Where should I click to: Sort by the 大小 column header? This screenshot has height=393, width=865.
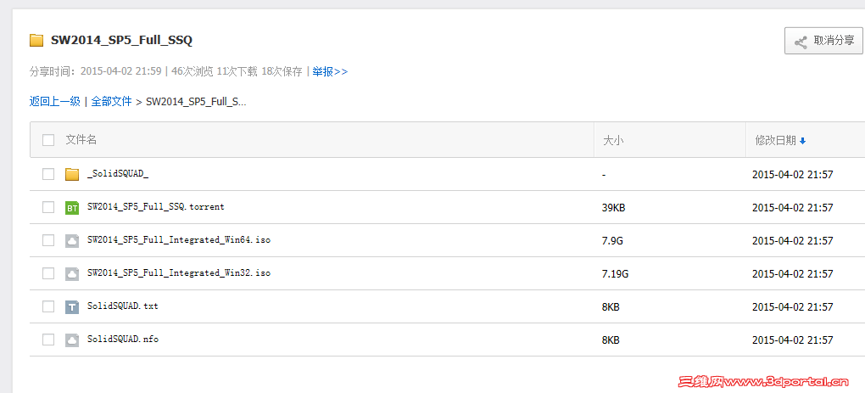(x=613, y=141)
